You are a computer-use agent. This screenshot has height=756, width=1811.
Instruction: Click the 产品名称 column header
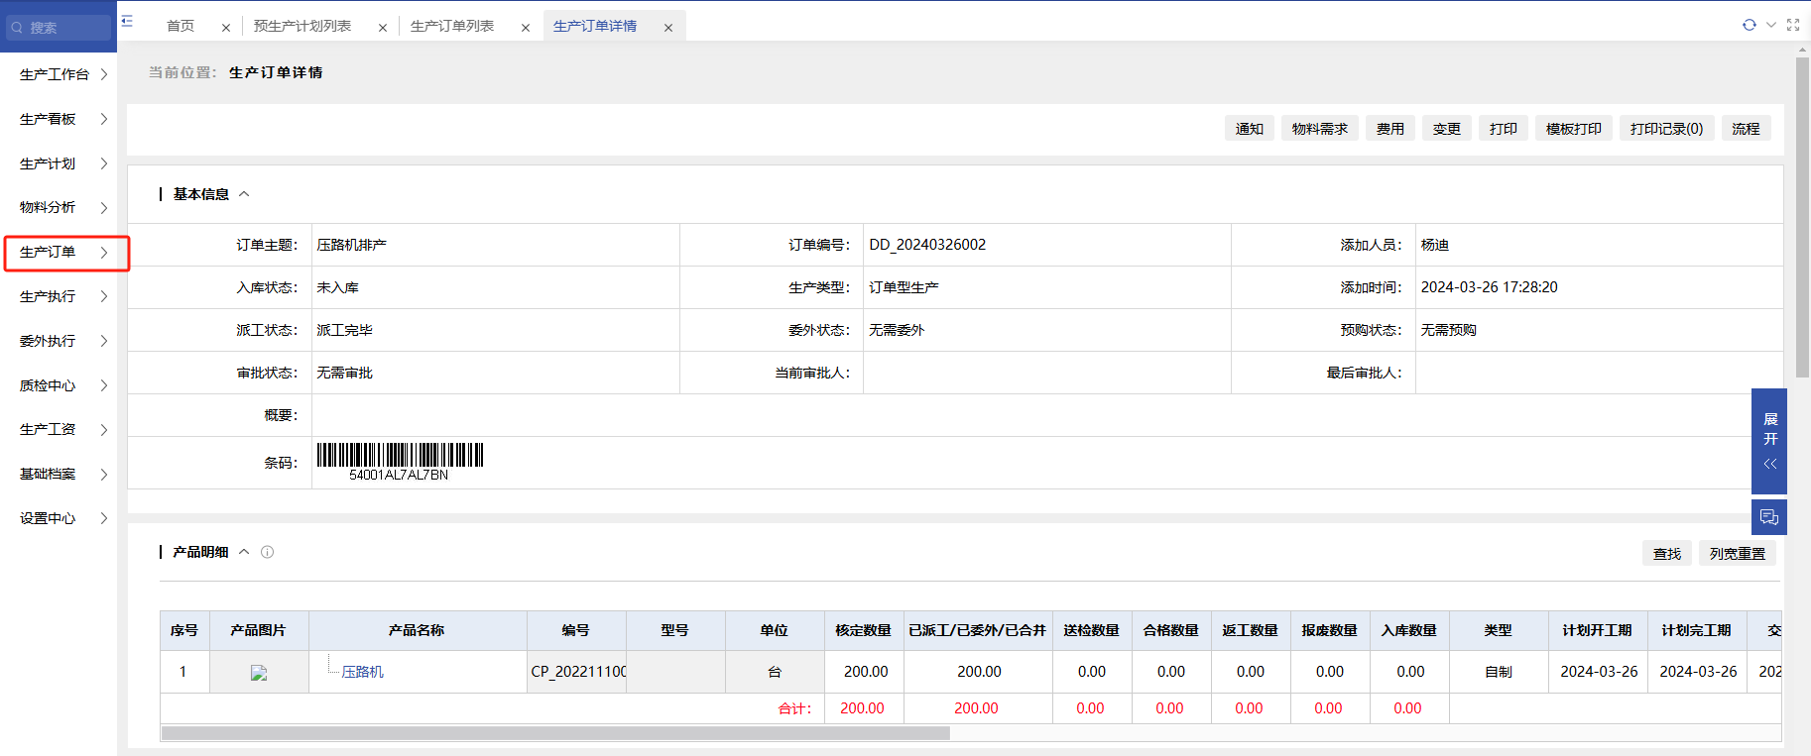[418, 630]
